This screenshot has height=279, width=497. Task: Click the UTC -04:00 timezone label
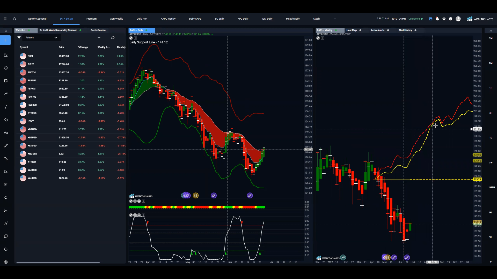tap(399, 19)
